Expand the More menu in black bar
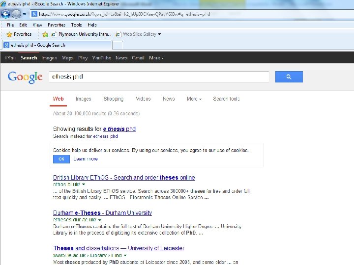This screenshot has height=265, width=354. click(156, 58)
